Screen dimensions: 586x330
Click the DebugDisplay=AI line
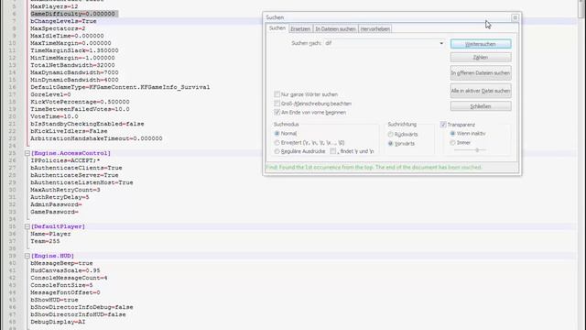point(58,322)
